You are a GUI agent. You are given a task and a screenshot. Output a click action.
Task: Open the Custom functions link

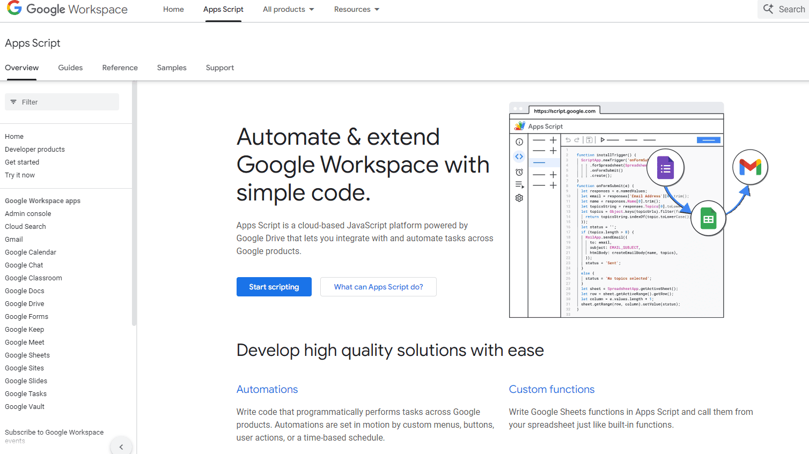tap(551, 389)
